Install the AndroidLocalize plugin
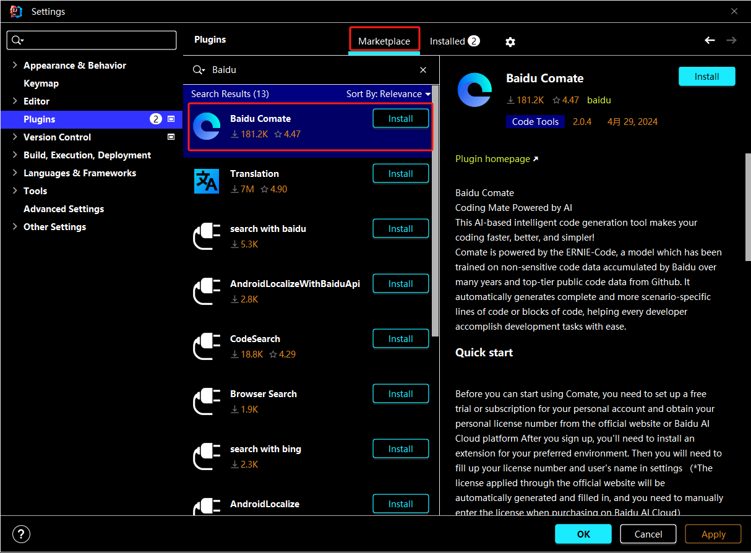The height and width of the screenshot is (553, 751). 401,504
